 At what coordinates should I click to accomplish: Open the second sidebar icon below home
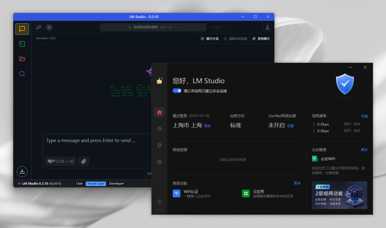(159, 129)
